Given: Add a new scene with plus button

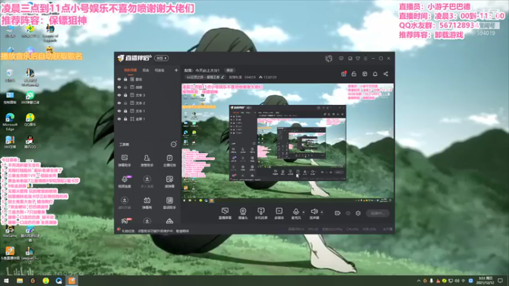Looking at the screenshot, I should click(x=176, y=70).
